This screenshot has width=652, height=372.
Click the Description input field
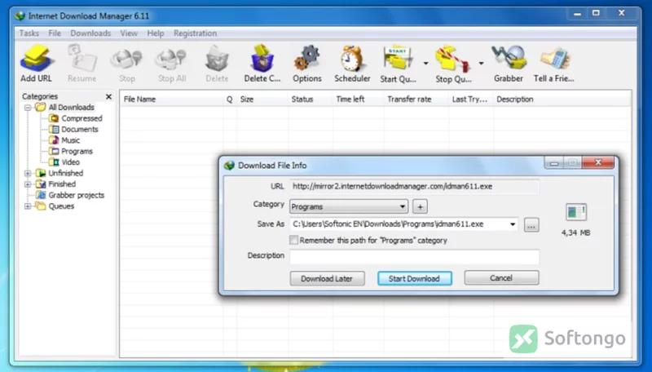(x=414, y=257)
